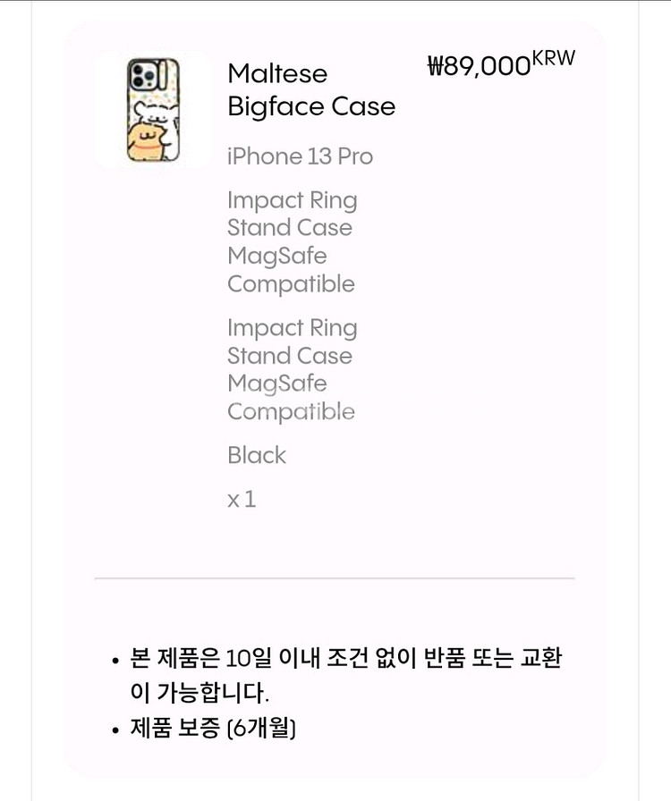
Task: Click the 제품 보증 (6개월) warranty line
Action: pos(214,729)
